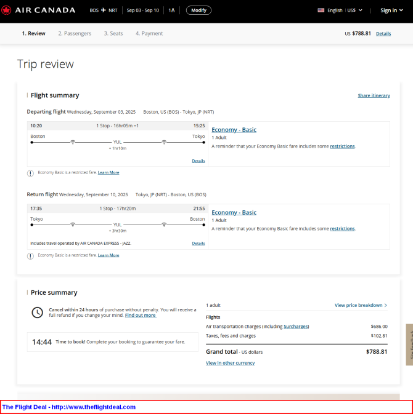
Task: Click the 21:55 return arrival time
Action: coord(199,209)
